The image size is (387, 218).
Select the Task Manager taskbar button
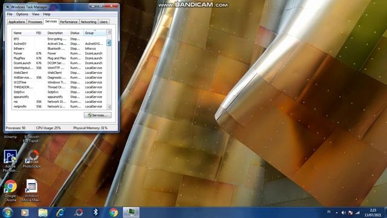point(131,213)
